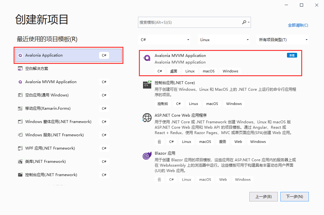Viewport: 324px width, 215px height.
Task: Click 桌面 tag under Avalonia MVVM Application
Action: coord(174,71)
